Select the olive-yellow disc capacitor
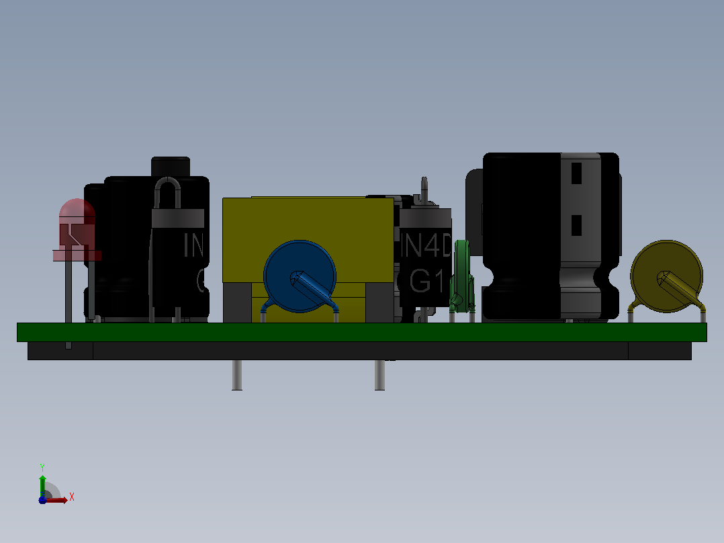 tap(667, 276)
